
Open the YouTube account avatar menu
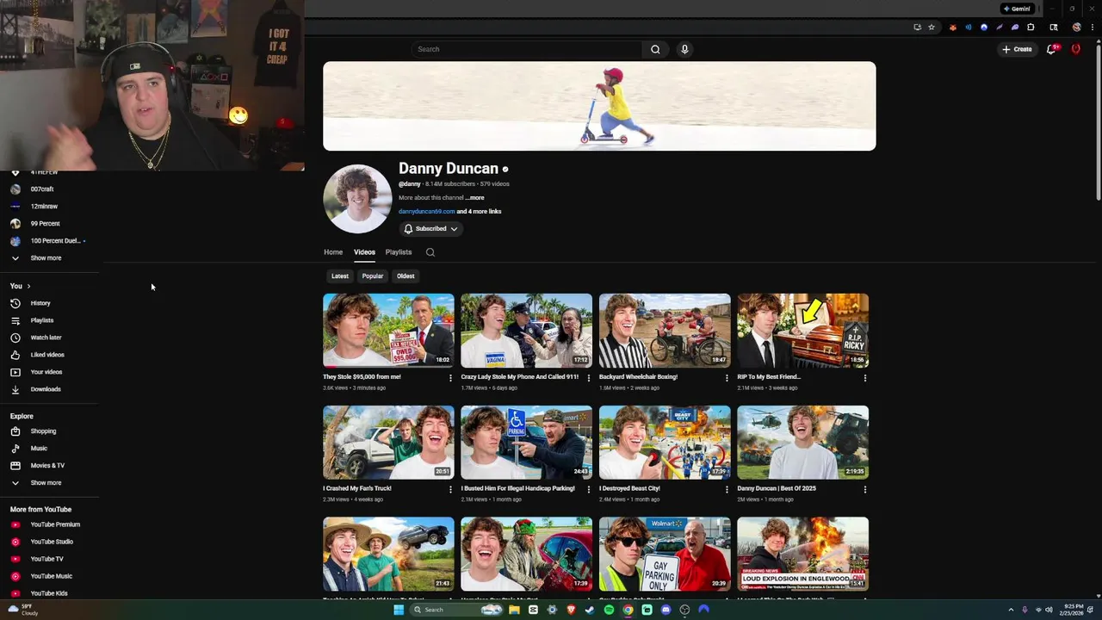point(1075,49)
